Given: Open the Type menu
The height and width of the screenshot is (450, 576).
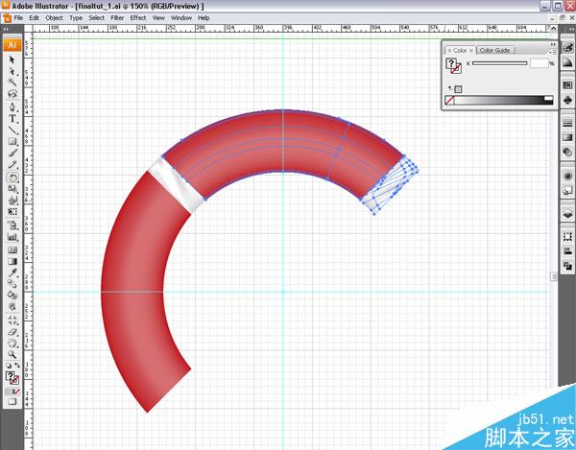Looking at the screenshot, I should [76, 17].
